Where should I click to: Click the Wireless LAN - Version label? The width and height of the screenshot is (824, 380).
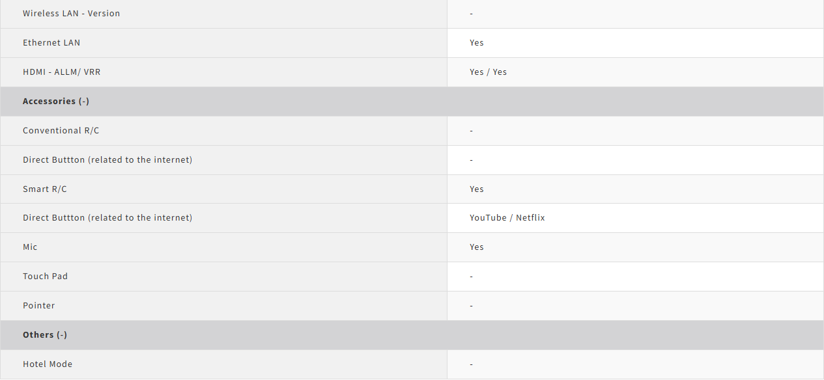tap(71, 14)
